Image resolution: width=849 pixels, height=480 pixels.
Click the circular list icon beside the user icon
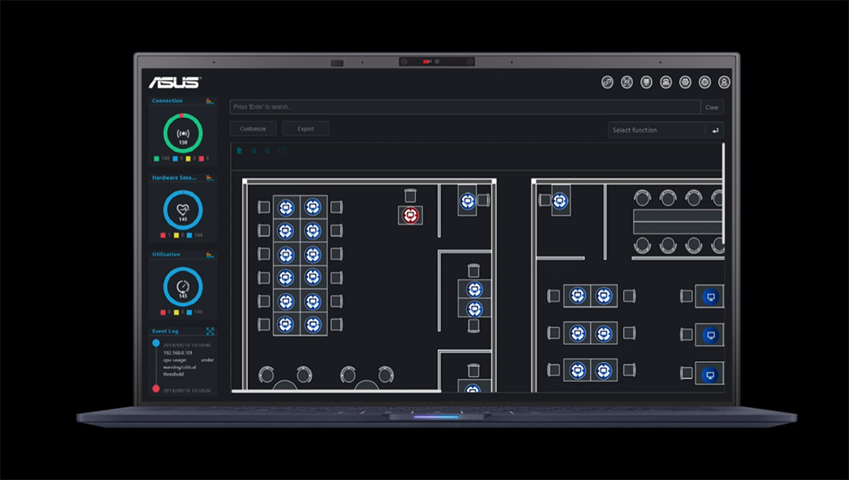[705, 82]
